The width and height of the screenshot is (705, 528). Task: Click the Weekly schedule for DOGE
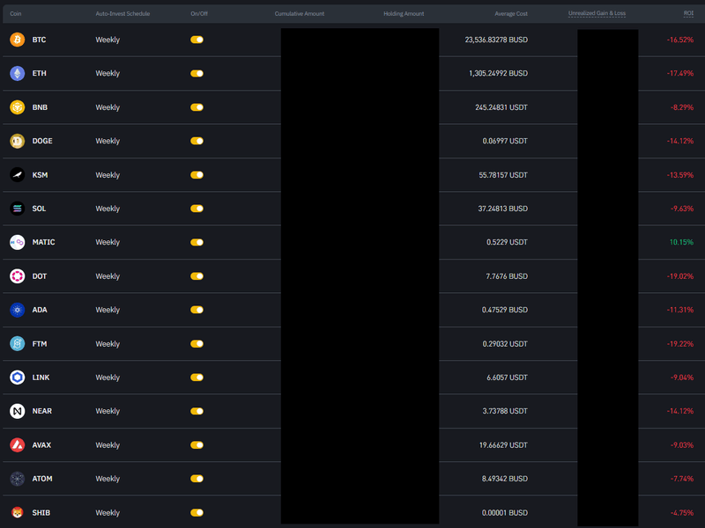(x=108, y=141)
